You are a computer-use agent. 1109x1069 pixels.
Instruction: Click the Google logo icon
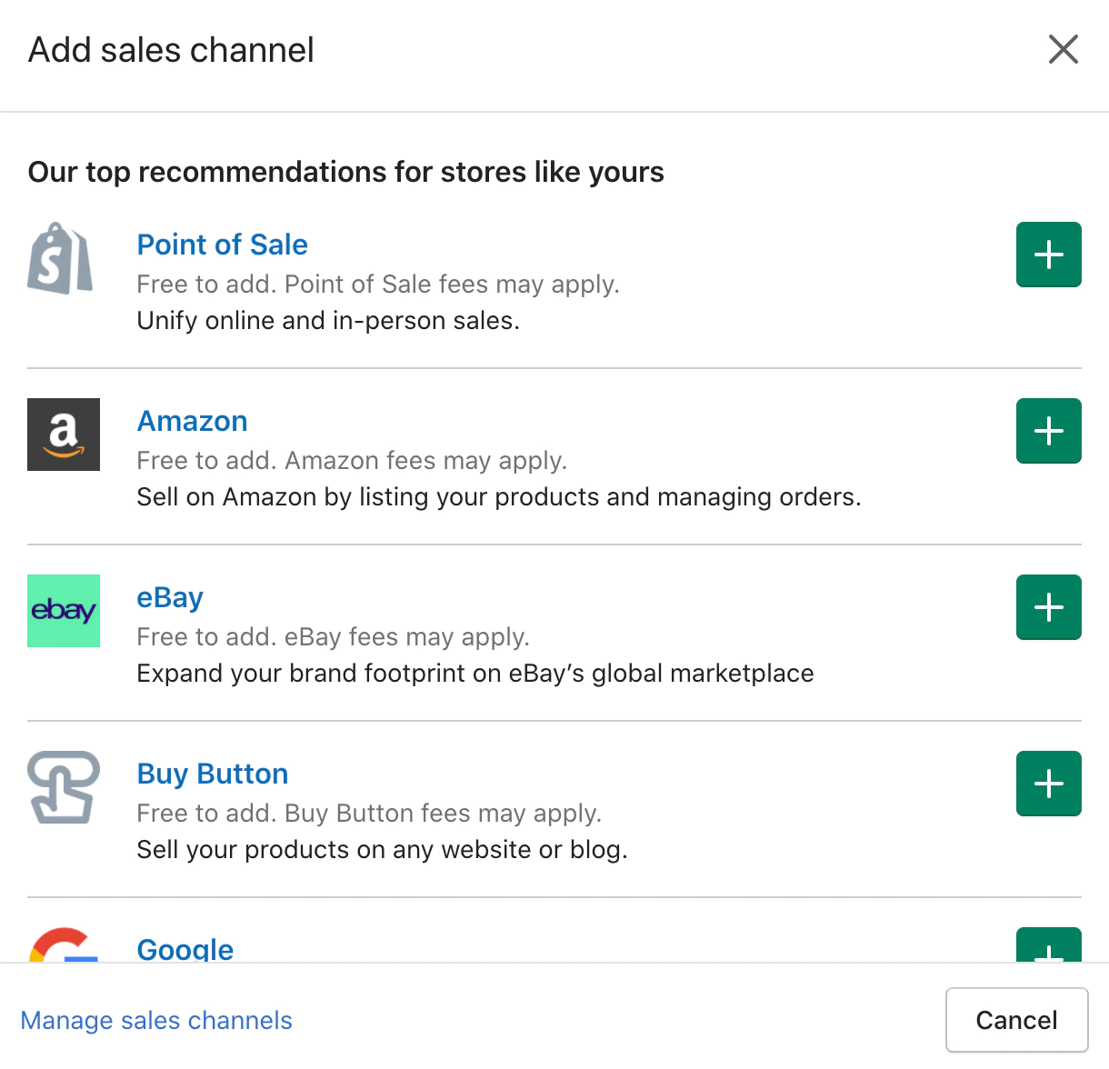pos(64,945)
